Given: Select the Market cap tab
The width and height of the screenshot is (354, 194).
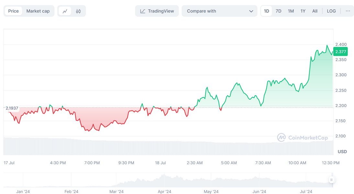Looking at the screenshot, I should [x=38, y=11].
